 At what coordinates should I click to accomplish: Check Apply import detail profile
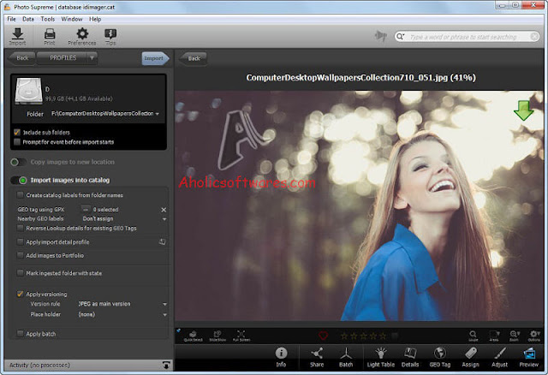21,241
